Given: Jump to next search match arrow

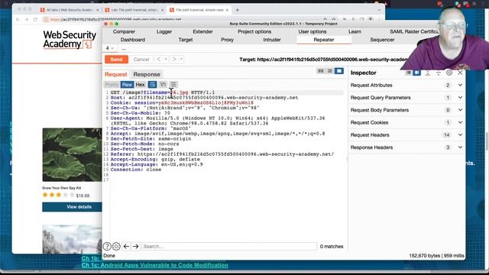Looking at the screenshot, I should (136, 246).
